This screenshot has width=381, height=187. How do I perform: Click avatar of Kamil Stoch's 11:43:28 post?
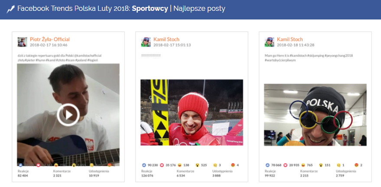click(x=270, y=42)
